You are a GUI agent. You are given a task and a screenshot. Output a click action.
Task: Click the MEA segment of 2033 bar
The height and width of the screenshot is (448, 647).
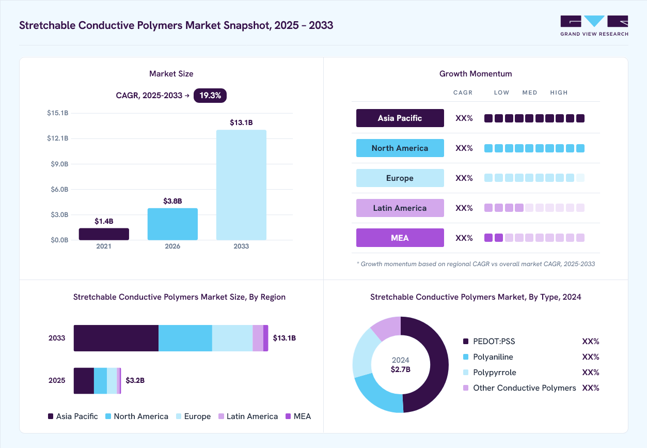pos(266,338)
